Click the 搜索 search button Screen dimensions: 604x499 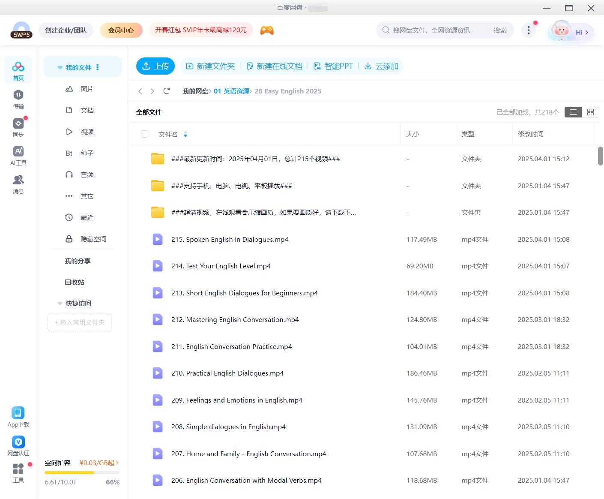[500, 30]
